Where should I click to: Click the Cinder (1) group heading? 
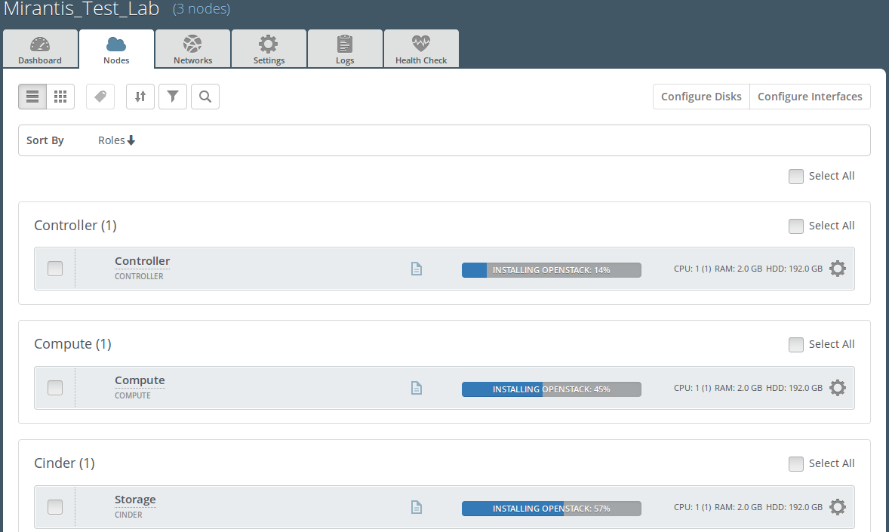click(x=64, y=463)
